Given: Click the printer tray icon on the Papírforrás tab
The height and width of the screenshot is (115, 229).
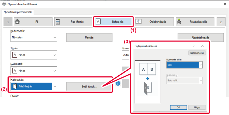Looking at the screenshot, I should click(x=58, y=22).
